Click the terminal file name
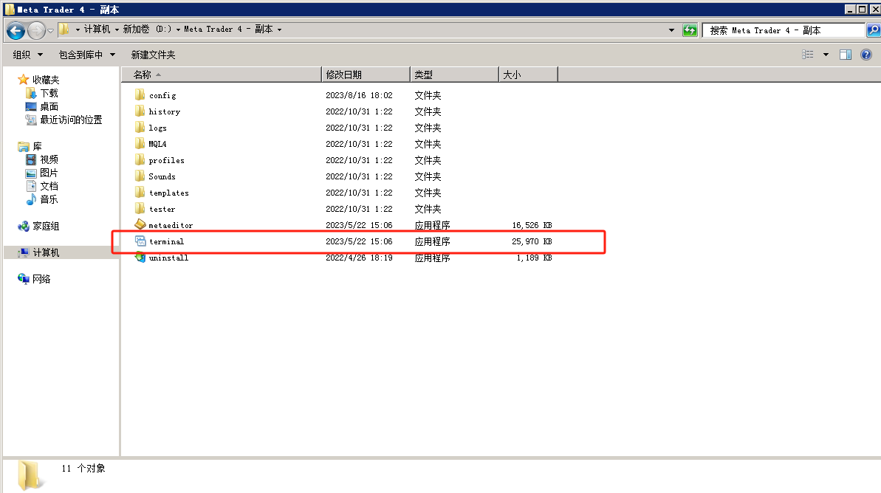 click(166, 241)
